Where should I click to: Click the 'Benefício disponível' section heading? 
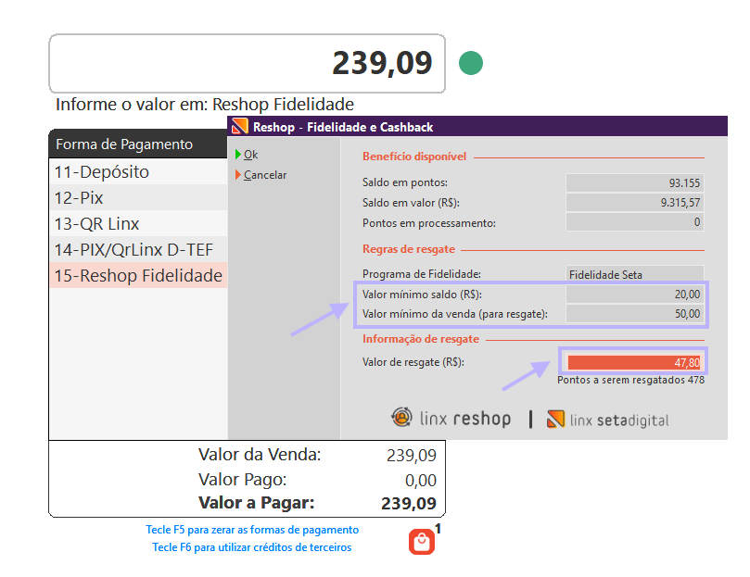pyautogui.click(x=414, y=157)
